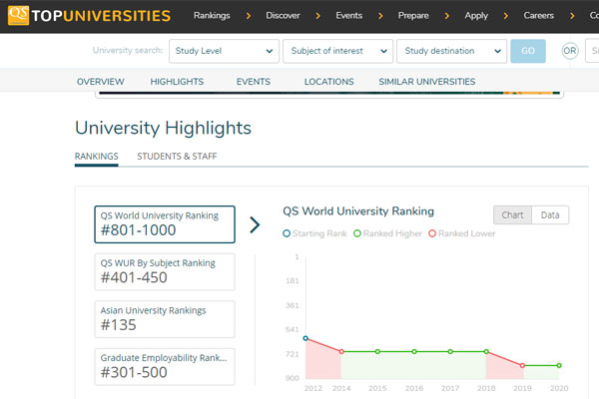The image size is (599, 399).
Task: Click the OR circle badge
Action: click(x=570, y=51)
